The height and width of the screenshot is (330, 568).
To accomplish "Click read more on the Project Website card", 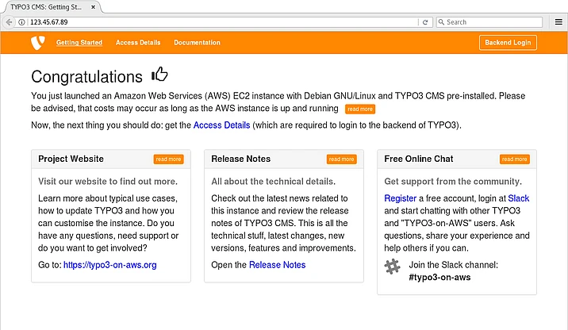I will [168, 159].
